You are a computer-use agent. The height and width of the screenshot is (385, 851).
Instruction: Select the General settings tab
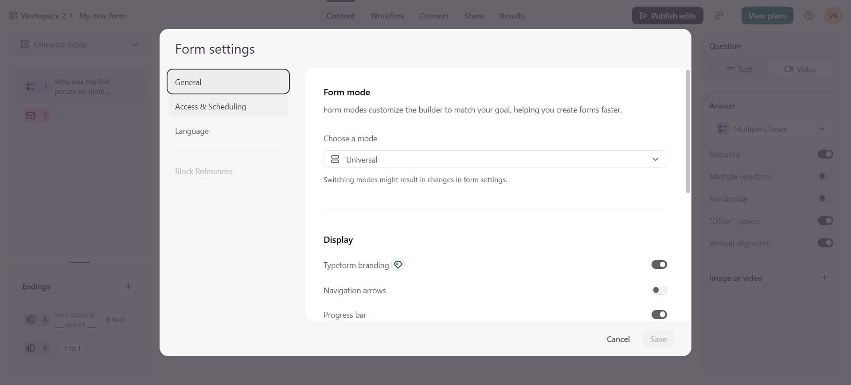228,82
